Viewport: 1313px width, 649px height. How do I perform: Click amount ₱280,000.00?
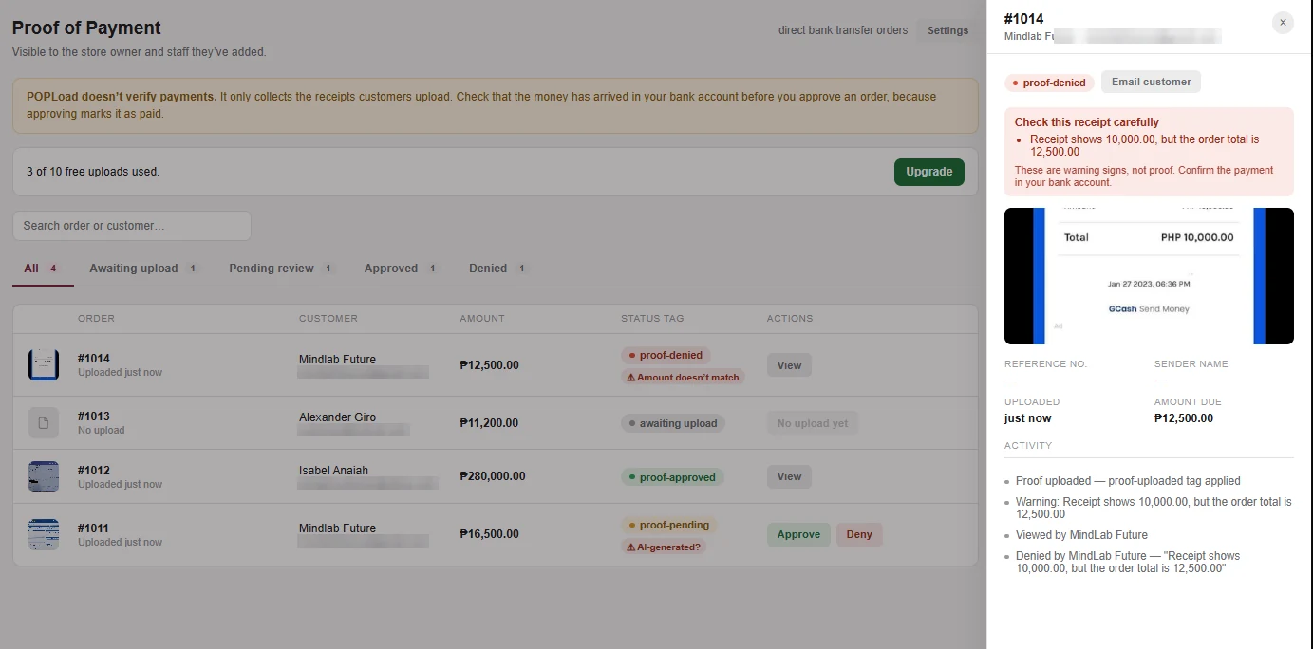tap(493, 476)
